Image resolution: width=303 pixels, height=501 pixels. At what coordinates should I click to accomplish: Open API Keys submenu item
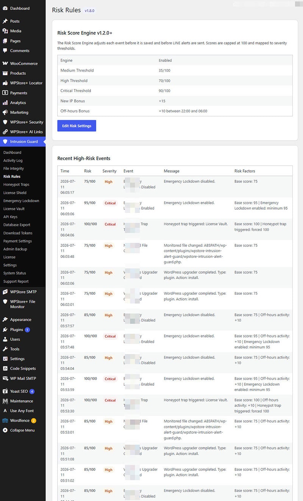(x=10, y=217)
